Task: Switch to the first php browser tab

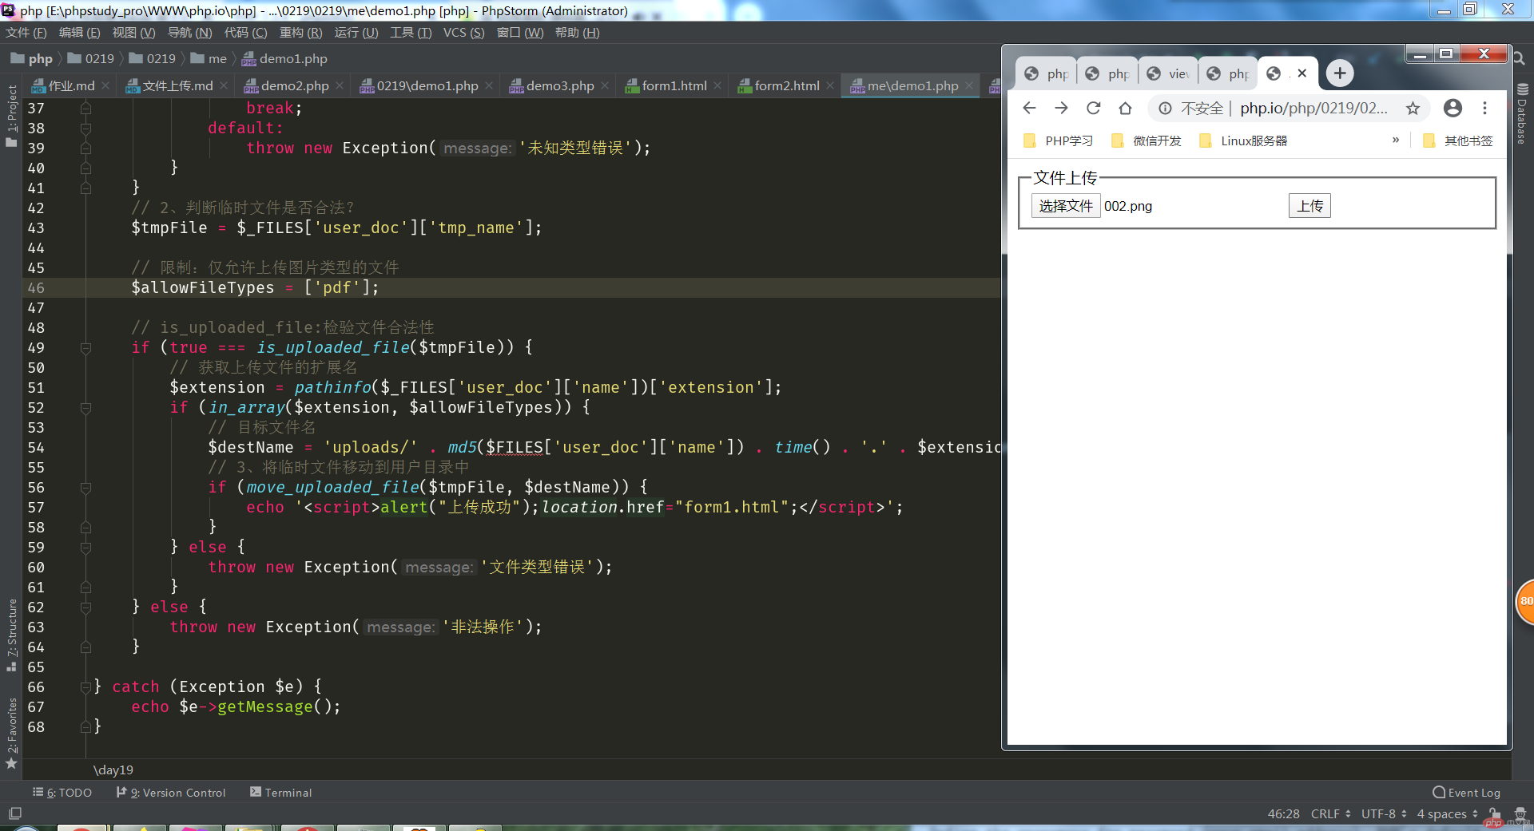Action: coord(1047,73)
